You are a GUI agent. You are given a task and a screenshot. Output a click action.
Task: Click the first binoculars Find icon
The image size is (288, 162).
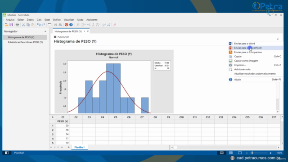click(55, 25)
